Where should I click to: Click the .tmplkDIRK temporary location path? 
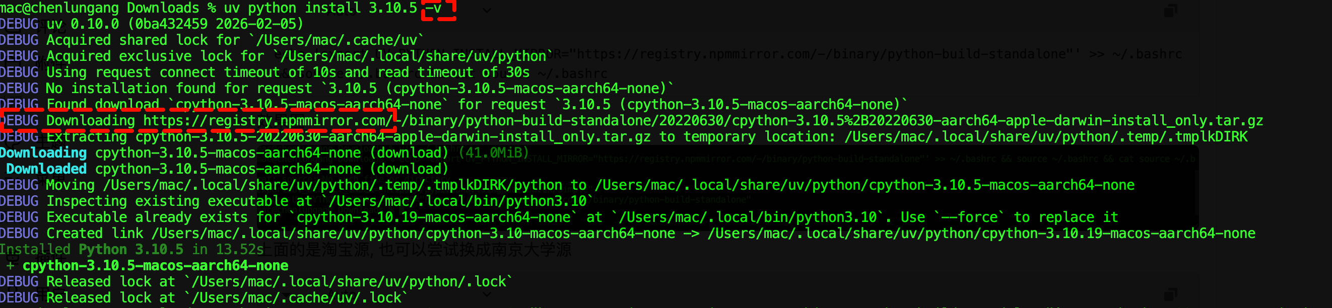pyautogui.click(x=1045, y=137)
